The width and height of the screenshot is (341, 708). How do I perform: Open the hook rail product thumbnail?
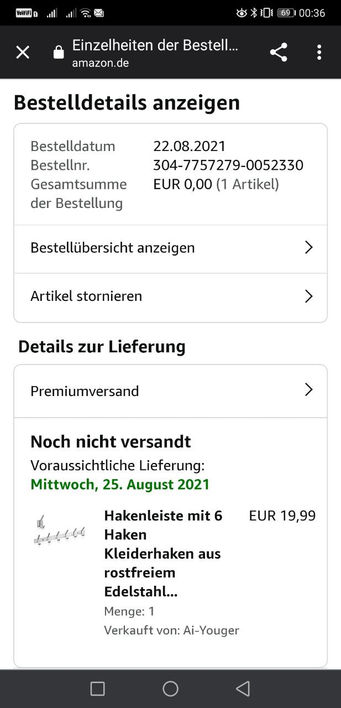tap(59, 531)
